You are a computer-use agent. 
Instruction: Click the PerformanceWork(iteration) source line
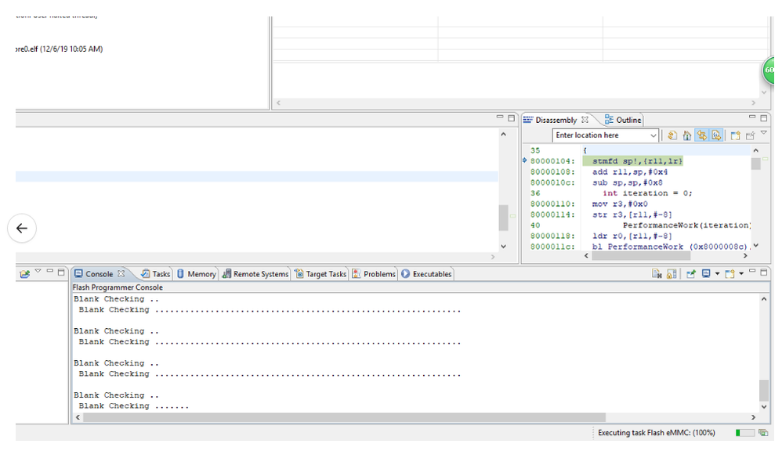686,225
